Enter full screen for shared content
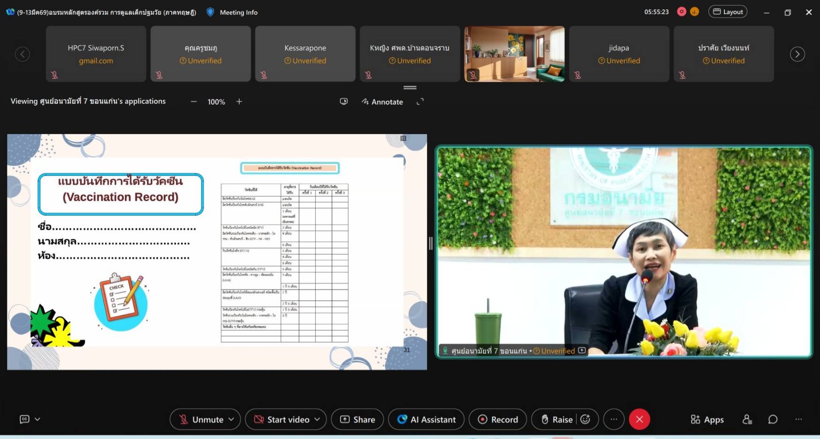The height and width of the screenshot is (439, 820). click(x=420, y=102)
